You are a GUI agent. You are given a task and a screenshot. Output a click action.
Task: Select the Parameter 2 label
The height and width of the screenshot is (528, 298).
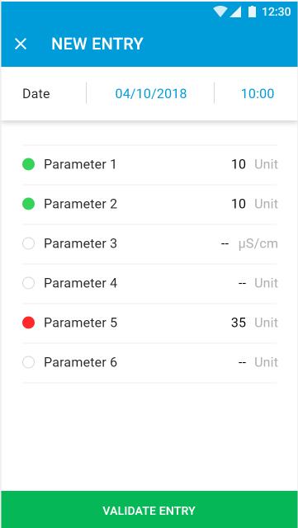(x=80, y=204)
